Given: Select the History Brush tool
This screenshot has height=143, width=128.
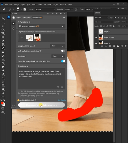Looking at the screenshot, I should [x=3, y=56].
